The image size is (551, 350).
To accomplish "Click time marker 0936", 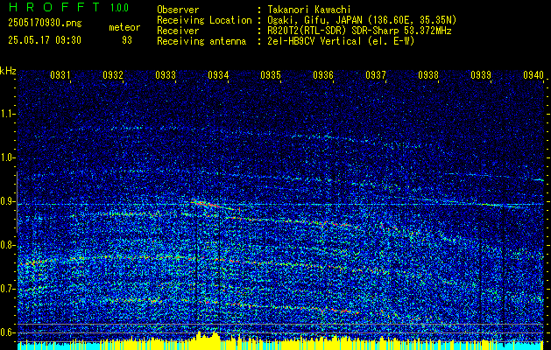I will (x=323, y=74).
